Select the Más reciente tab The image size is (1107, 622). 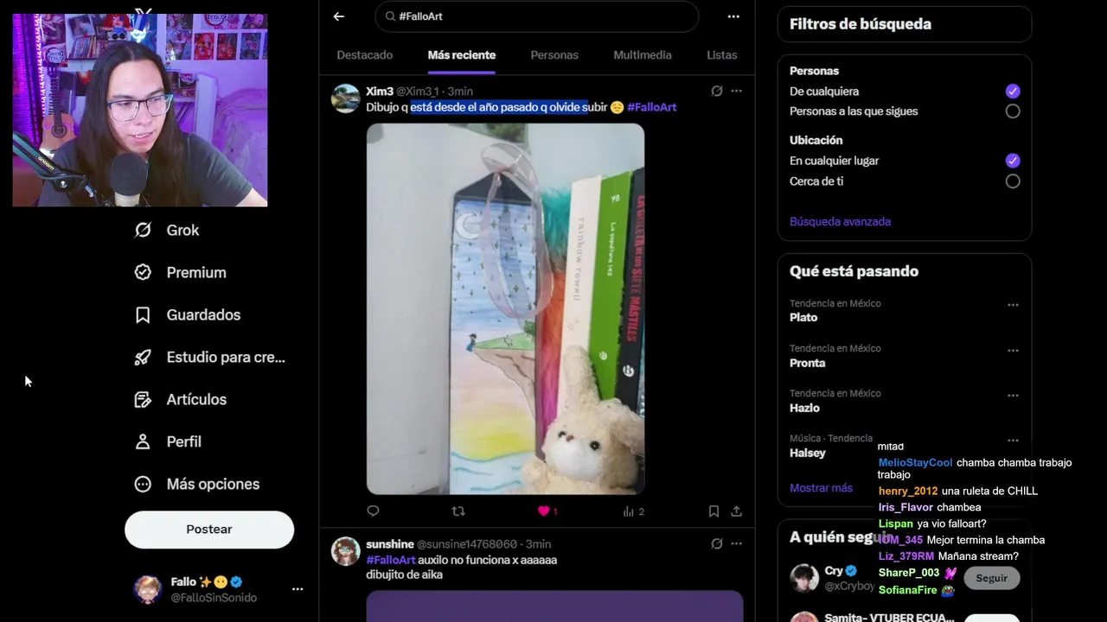click(x=462, y=54)
